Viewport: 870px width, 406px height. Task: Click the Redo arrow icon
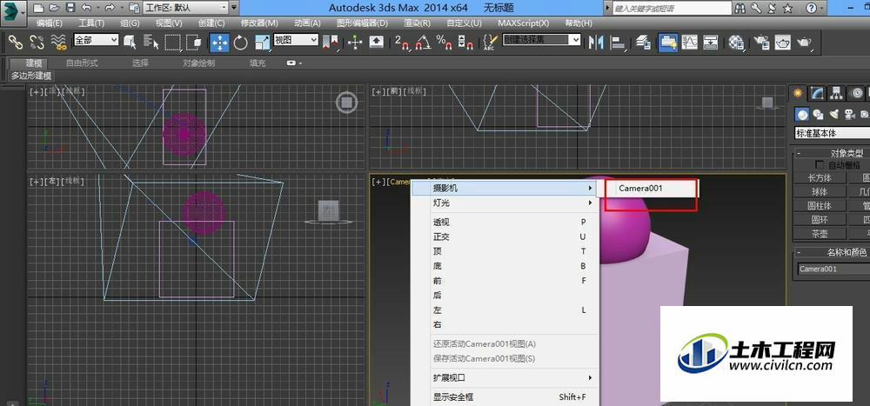point(110,8)
